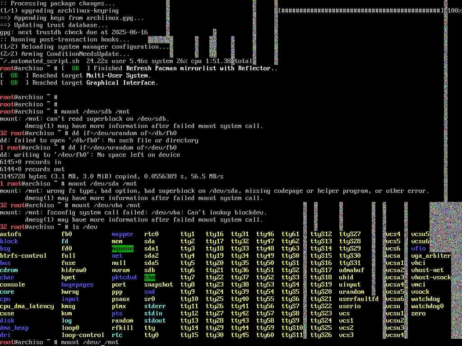This screenshot has width=462, height=346.
Task: Select the 'ttyS11' serial device entry
Action: point(292,335)
